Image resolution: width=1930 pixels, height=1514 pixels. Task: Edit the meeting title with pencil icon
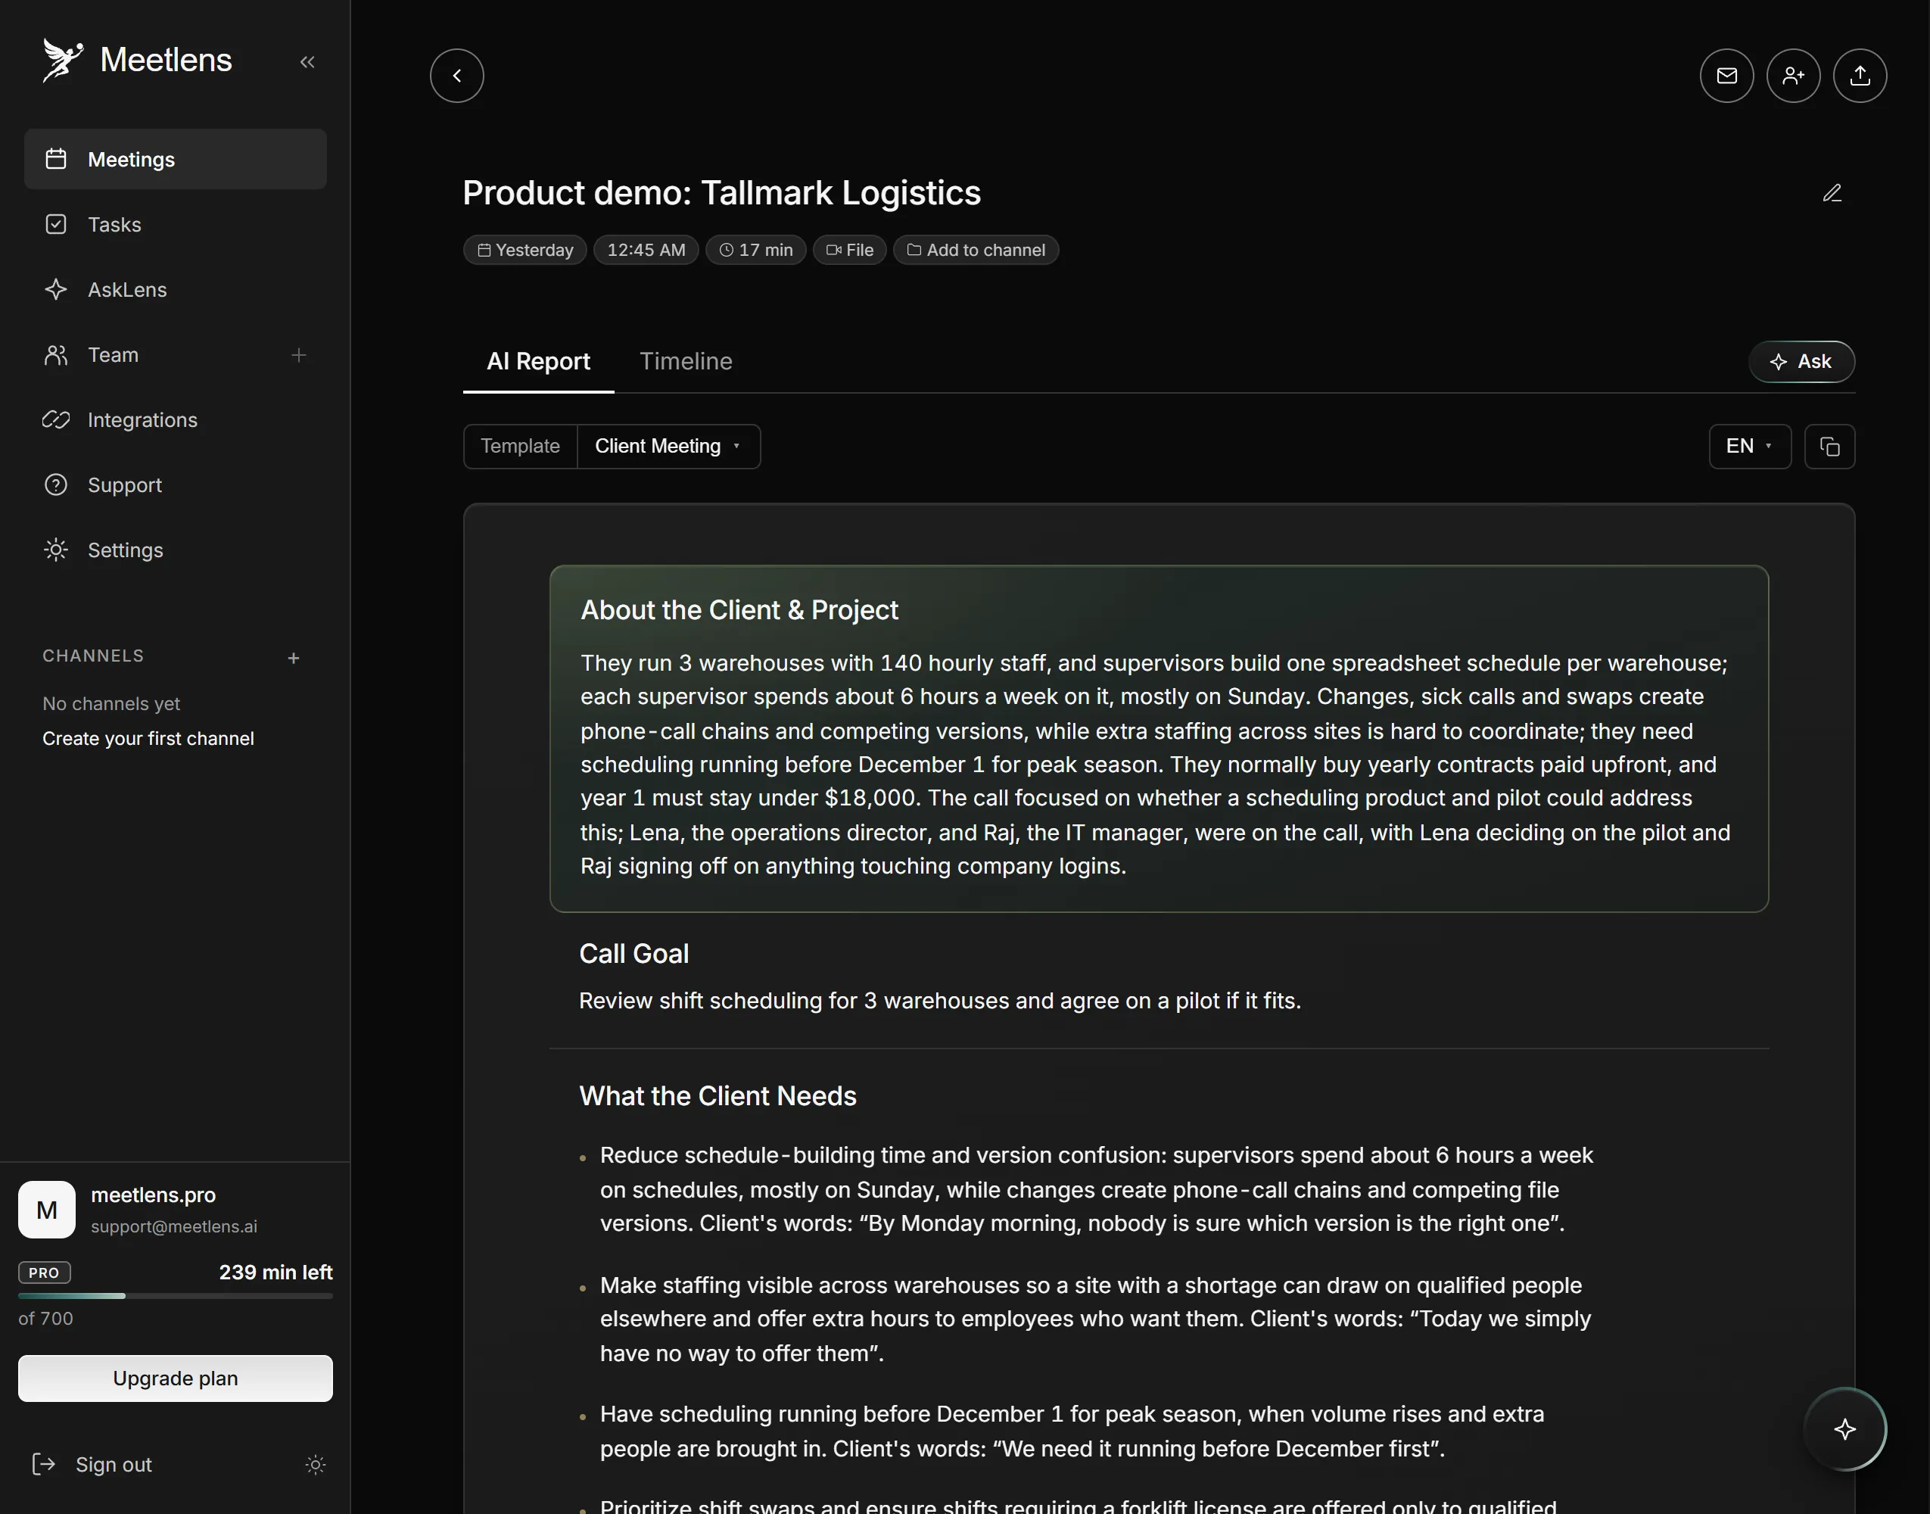tap(1832, 193)
